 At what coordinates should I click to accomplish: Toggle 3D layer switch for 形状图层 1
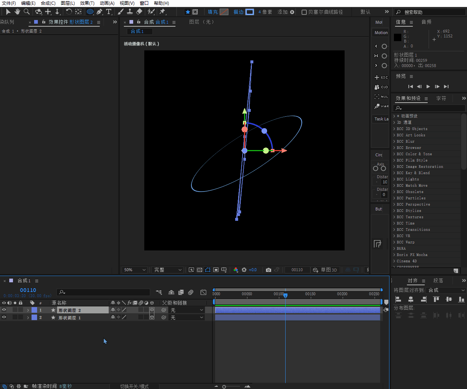152,317
